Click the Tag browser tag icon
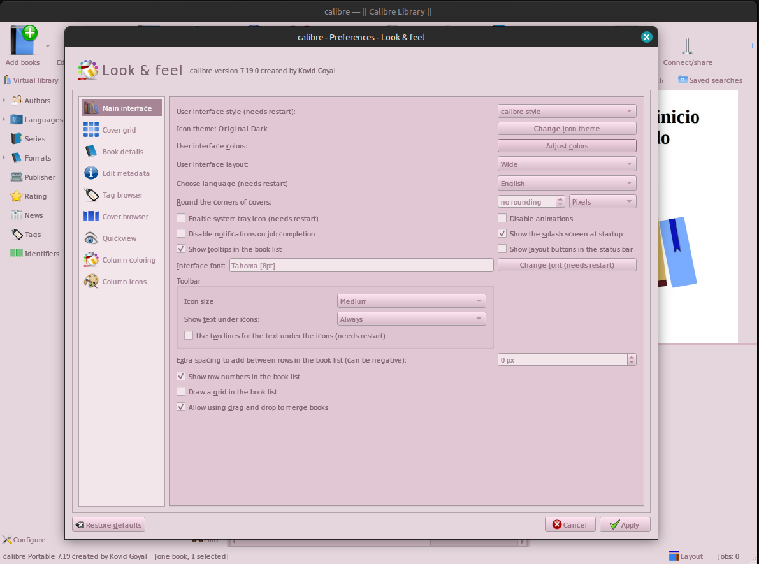This screenshot has height=564, width=759. click(x=91, y=194)
